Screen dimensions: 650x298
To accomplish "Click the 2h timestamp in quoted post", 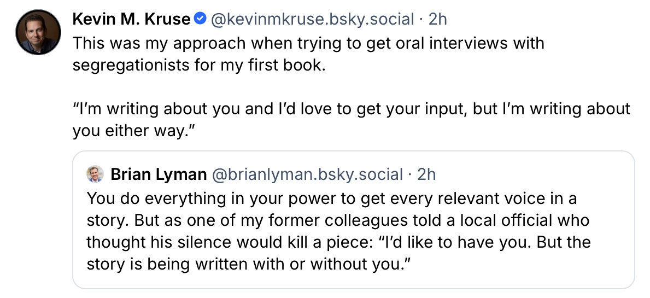I will point(426,174).
